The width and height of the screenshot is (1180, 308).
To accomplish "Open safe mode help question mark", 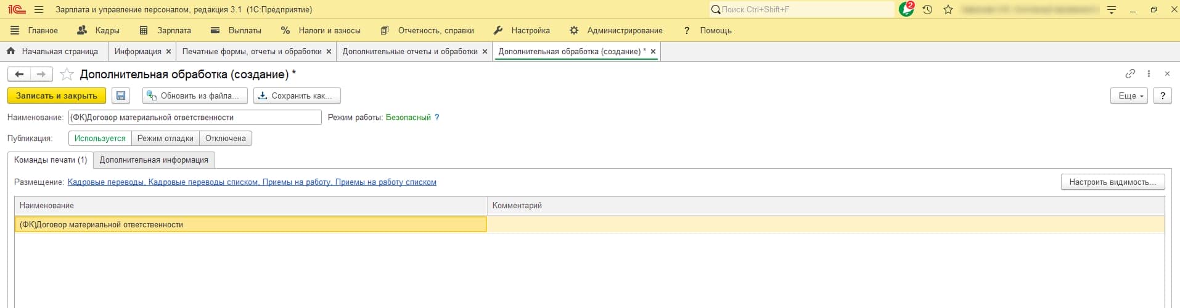I will click(x=437, y=117).
